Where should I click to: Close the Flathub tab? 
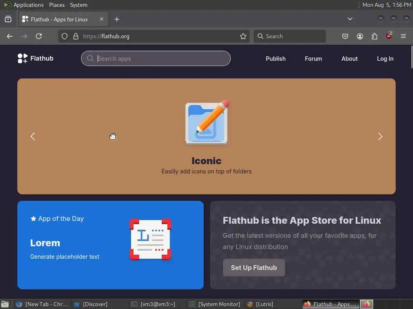point(102,19)
